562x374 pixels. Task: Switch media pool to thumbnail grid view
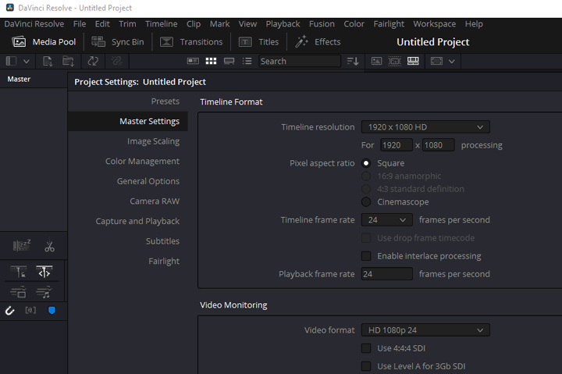click(211, 61)
